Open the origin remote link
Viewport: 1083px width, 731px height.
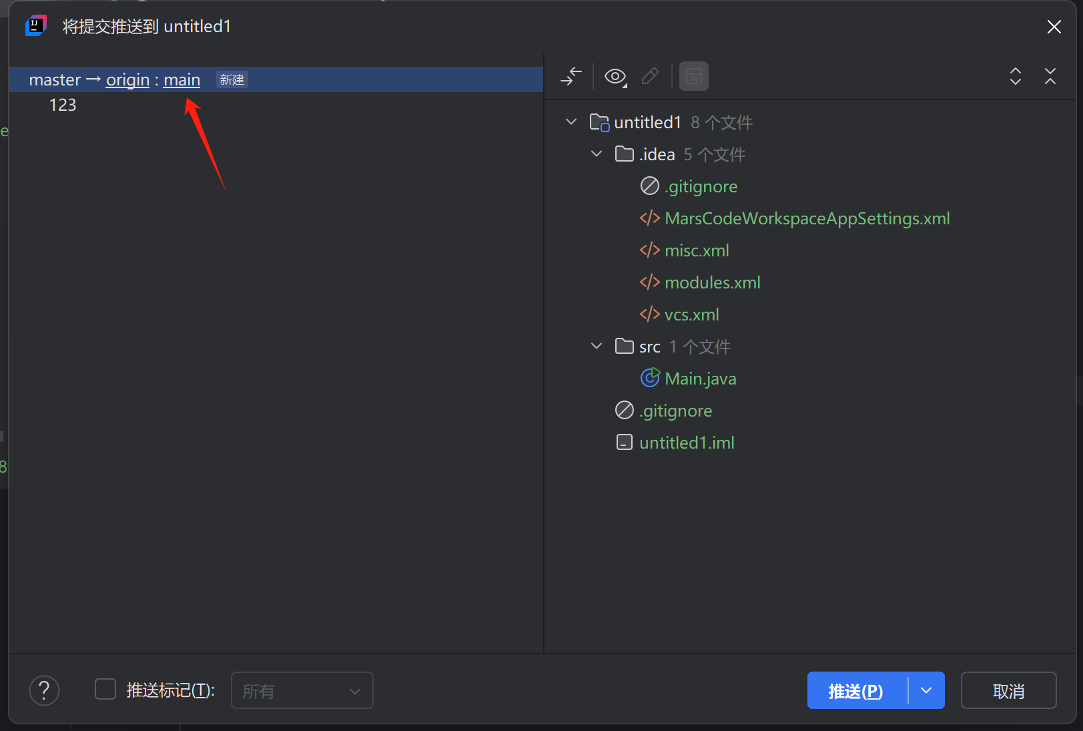click(x=127, y=79)
